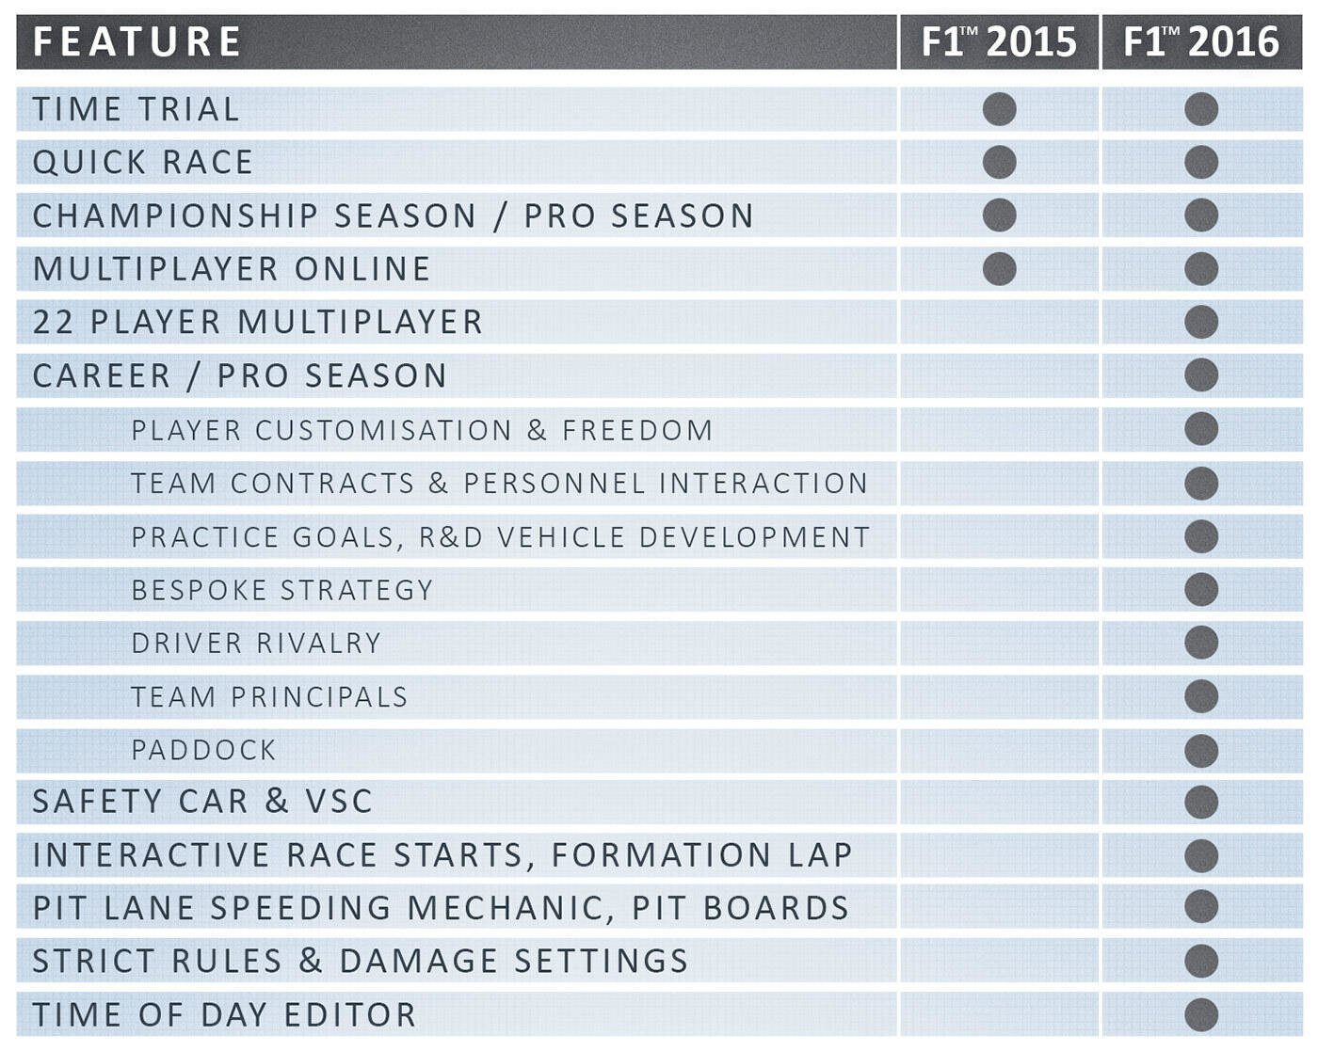The height and width of the screenshot is (1051, 1318).
Task: Select the F1 2016 dot for Paddock row
Action: 1201,751
